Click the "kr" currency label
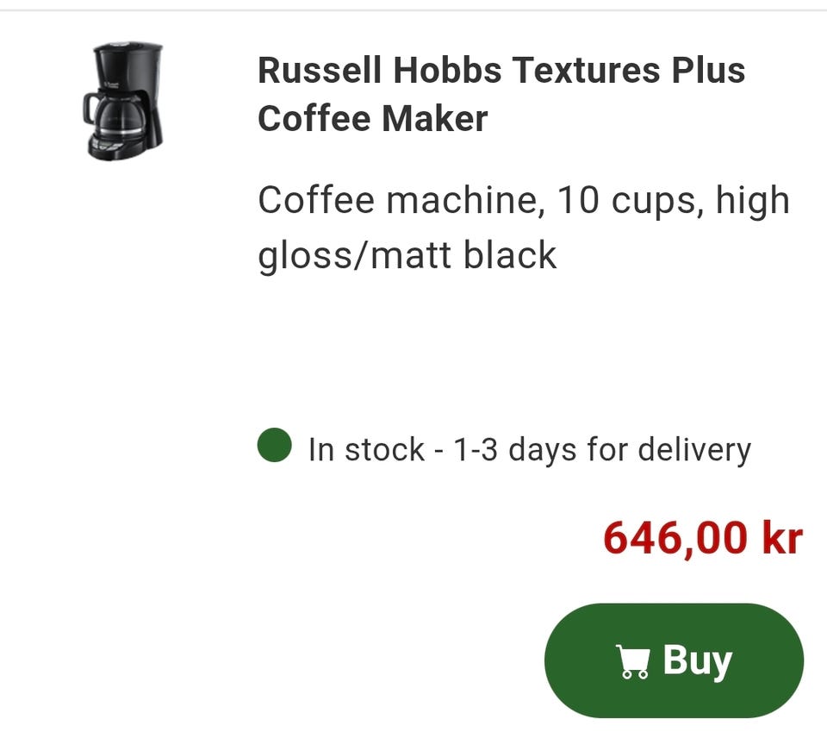This screenshot has width=827, height=732. coord(782,538)
